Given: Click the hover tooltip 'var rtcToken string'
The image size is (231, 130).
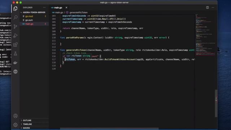Looking at the screenshot, I should [x=78, y=56].
